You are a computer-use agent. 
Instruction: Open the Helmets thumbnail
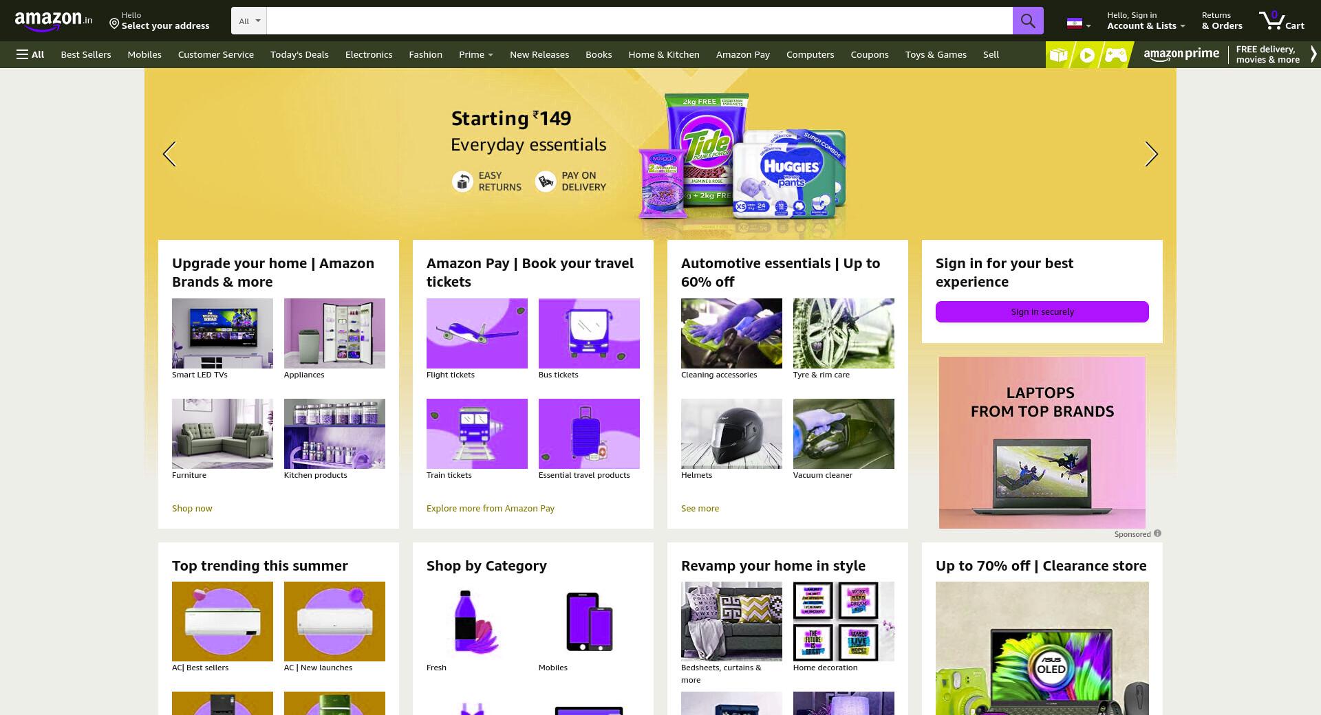click(731, 434)
